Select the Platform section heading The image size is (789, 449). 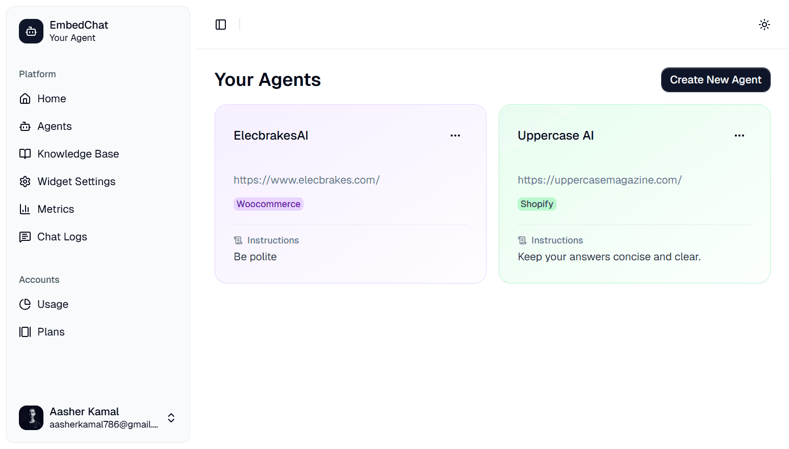37,74
